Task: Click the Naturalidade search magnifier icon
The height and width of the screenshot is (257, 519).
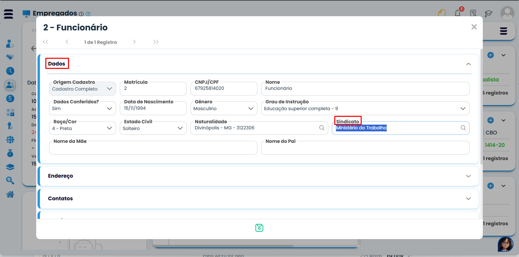Action: [322, 128]
